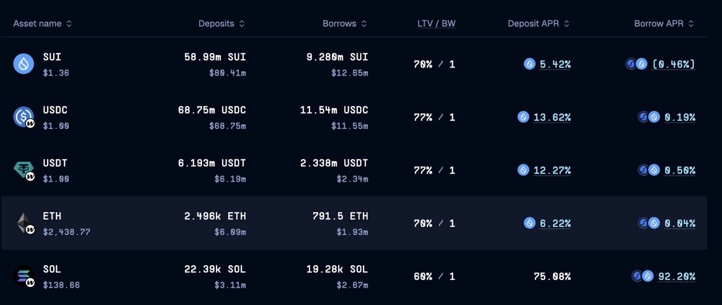Image resolution: width=722 pixels, height=305 pixels.
Task: Sort table by Borrow APR column
Action: pos(664,24)
